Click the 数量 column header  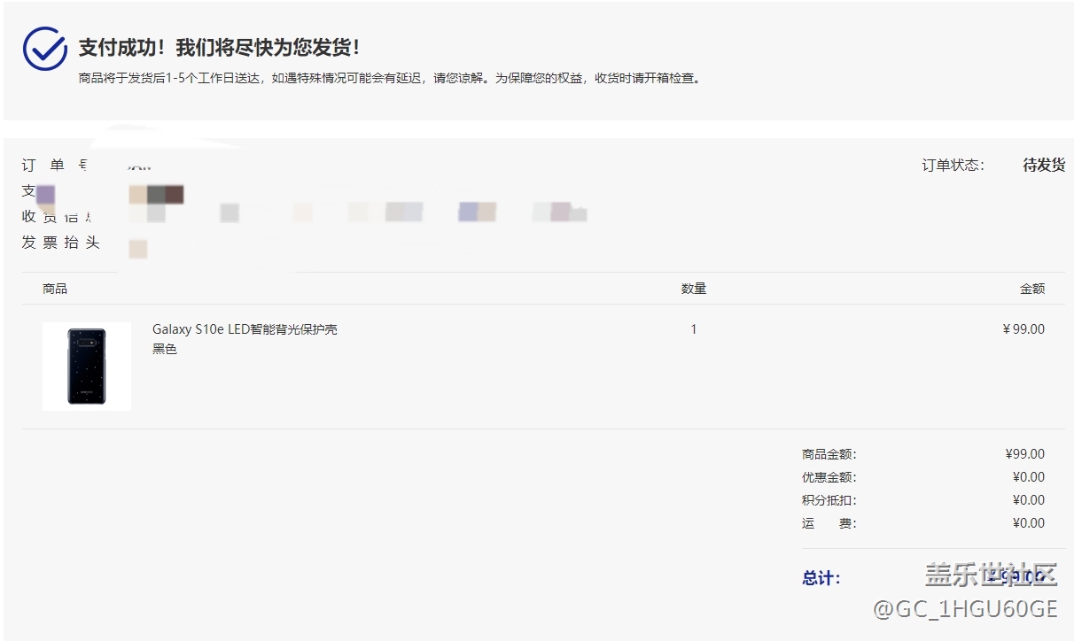click(x=693, y=289)
